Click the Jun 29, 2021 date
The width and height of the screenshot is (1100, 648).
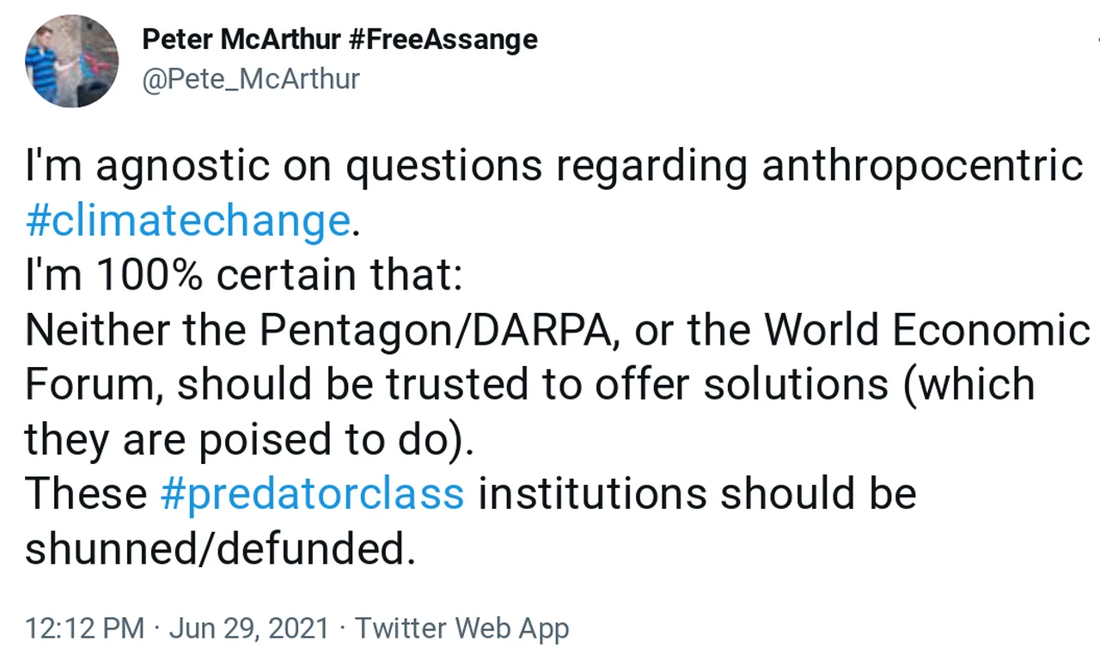pyautogui.click(x=249, y=628)
